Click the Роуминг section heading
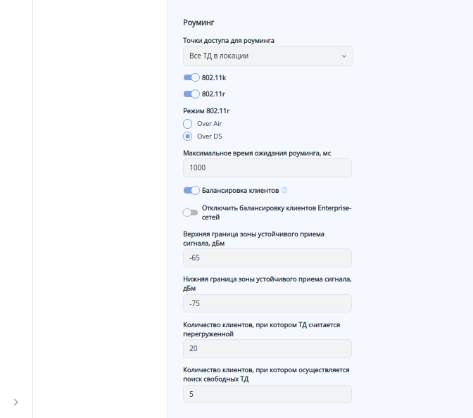473x418 pixels. (198, 23)
